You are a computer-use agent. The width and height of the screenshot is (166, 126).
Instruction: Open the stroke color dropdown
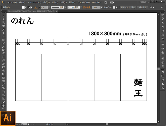tap(32, 8)
